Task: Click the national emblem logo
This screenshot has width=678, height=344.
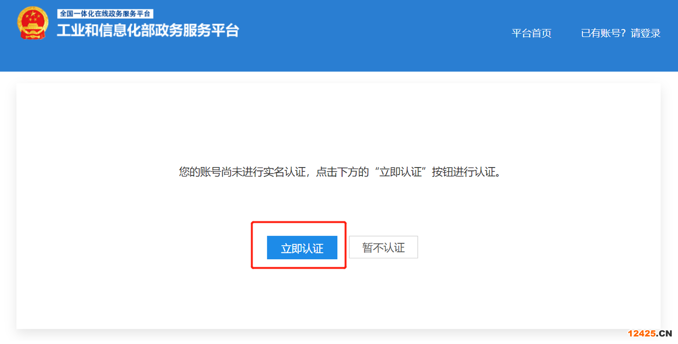Action: click(32, 23)
